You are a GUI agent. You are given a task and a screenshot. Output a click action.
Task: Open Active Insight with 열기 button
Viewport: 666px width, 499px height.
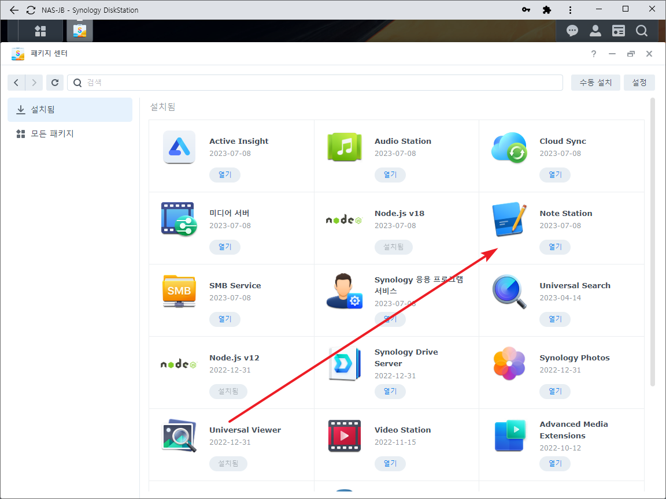point(225,175)
